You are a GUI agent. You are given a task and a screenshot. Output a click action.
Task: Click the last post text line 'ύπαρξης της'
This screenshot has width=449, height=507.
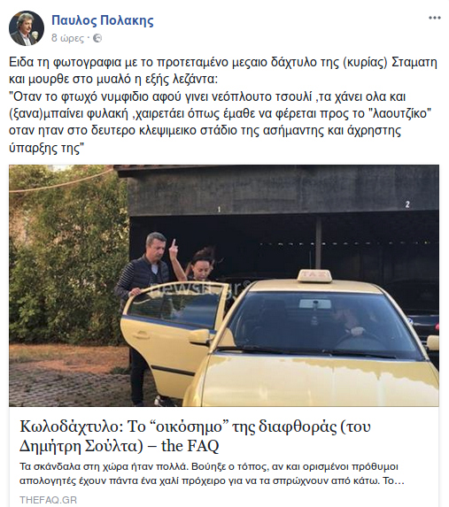pyautogui.click(x=47, y=149)
